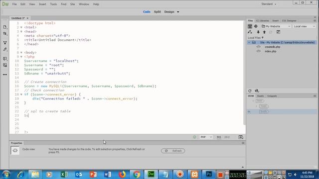
Task: Click the "// sql to create table" comment
Action: (47, 111)
